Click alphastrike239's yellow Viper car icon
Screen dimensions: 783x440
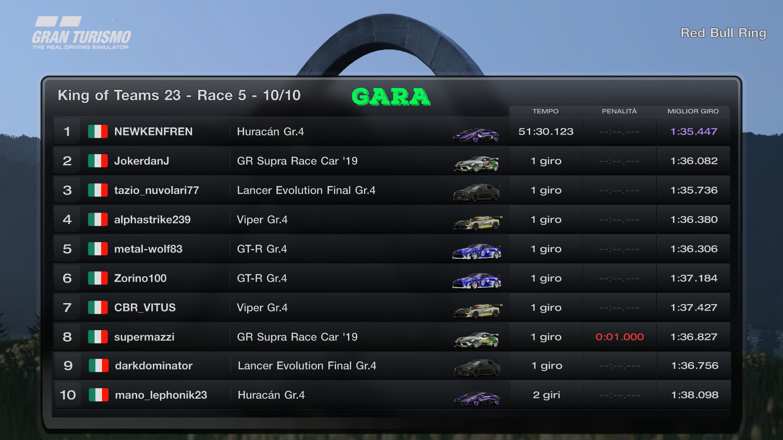(x=477, y=222)
